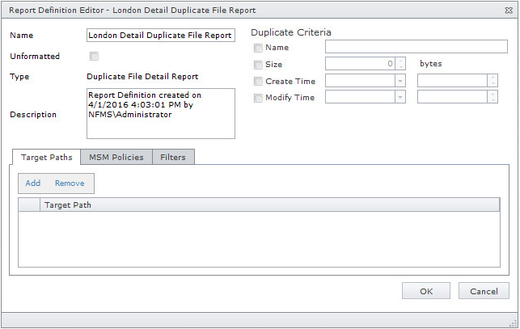Enable the Size duplicate criteria checkbox

point(258,64)
